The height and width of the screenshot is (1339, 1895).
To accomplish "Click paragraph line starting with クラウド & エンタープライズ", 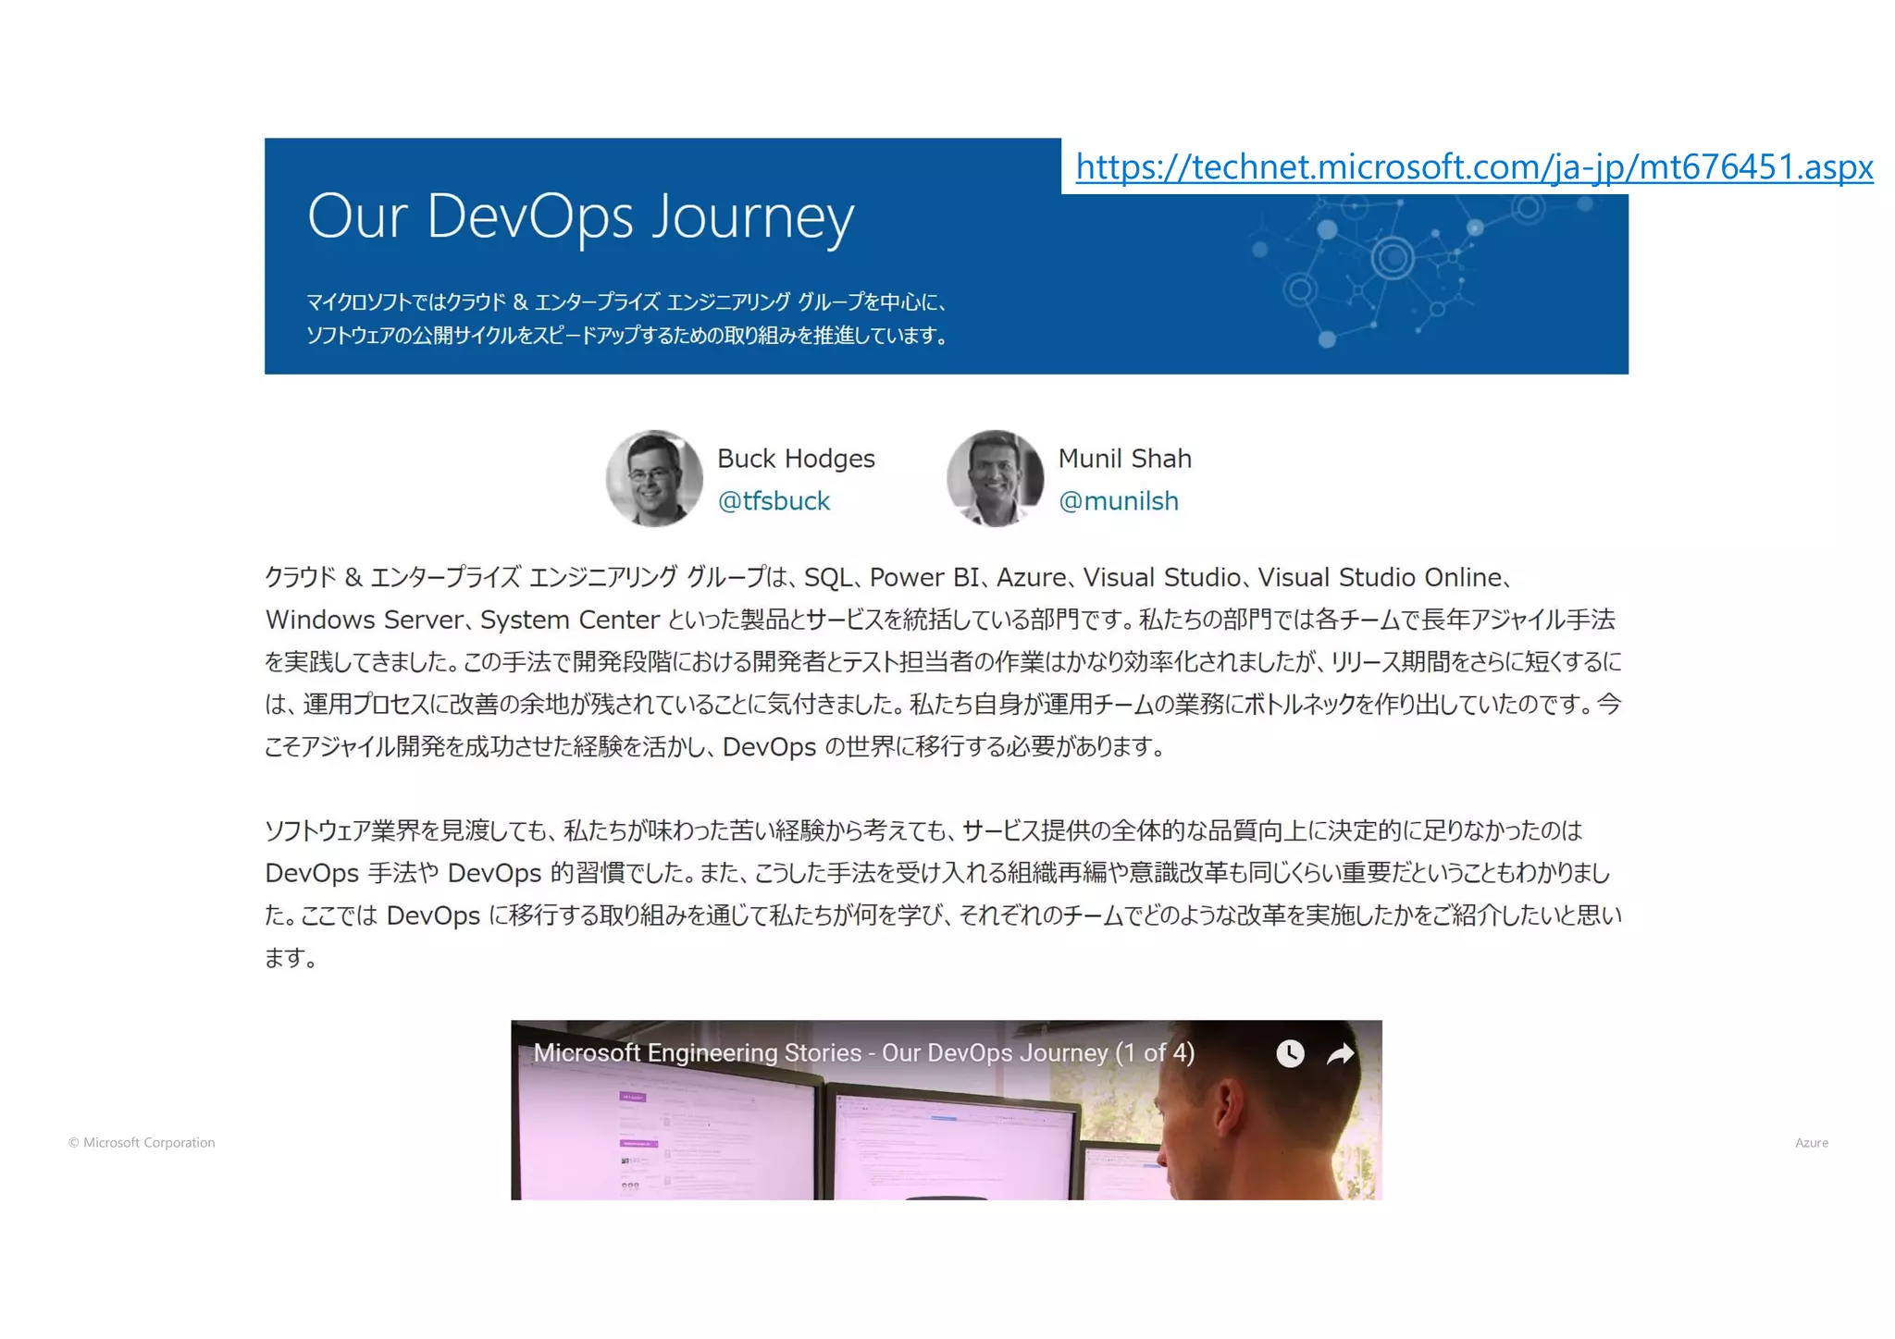I will (889, 577).
